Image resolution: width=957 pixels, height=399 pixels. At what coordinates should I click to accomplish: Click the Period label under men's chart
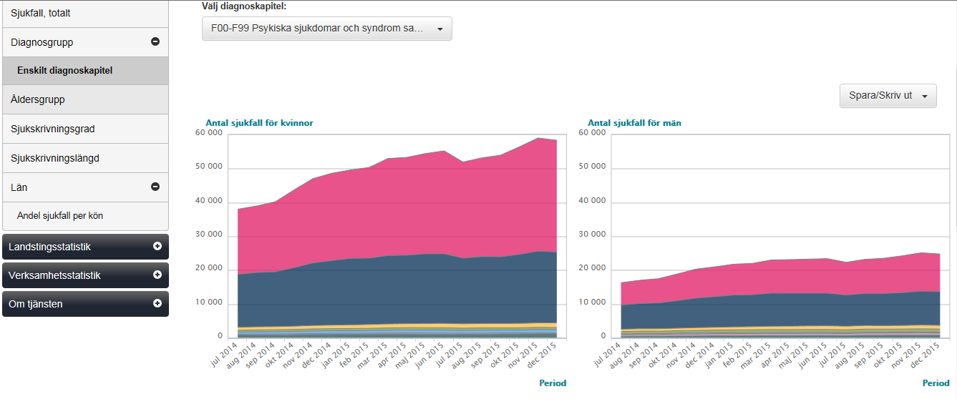(935, 383)
